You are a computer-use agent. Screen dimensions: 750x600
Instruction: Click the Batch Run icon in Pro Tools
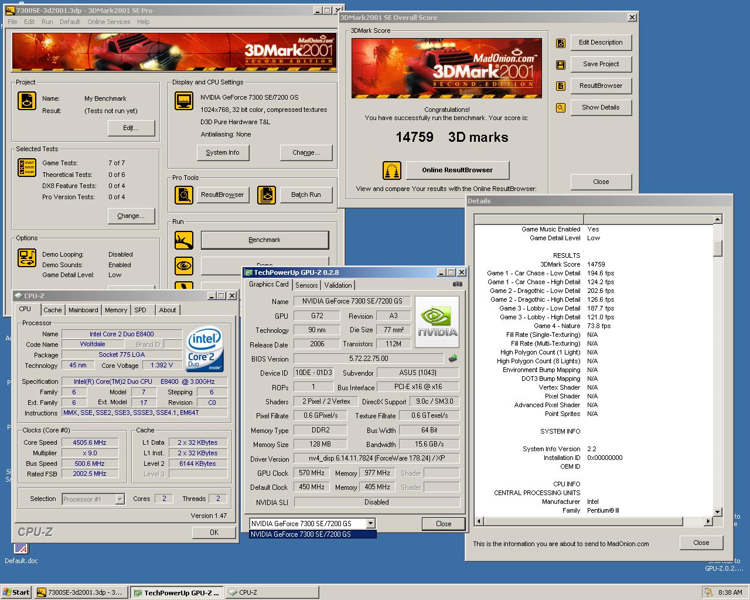tap(267, 195)
